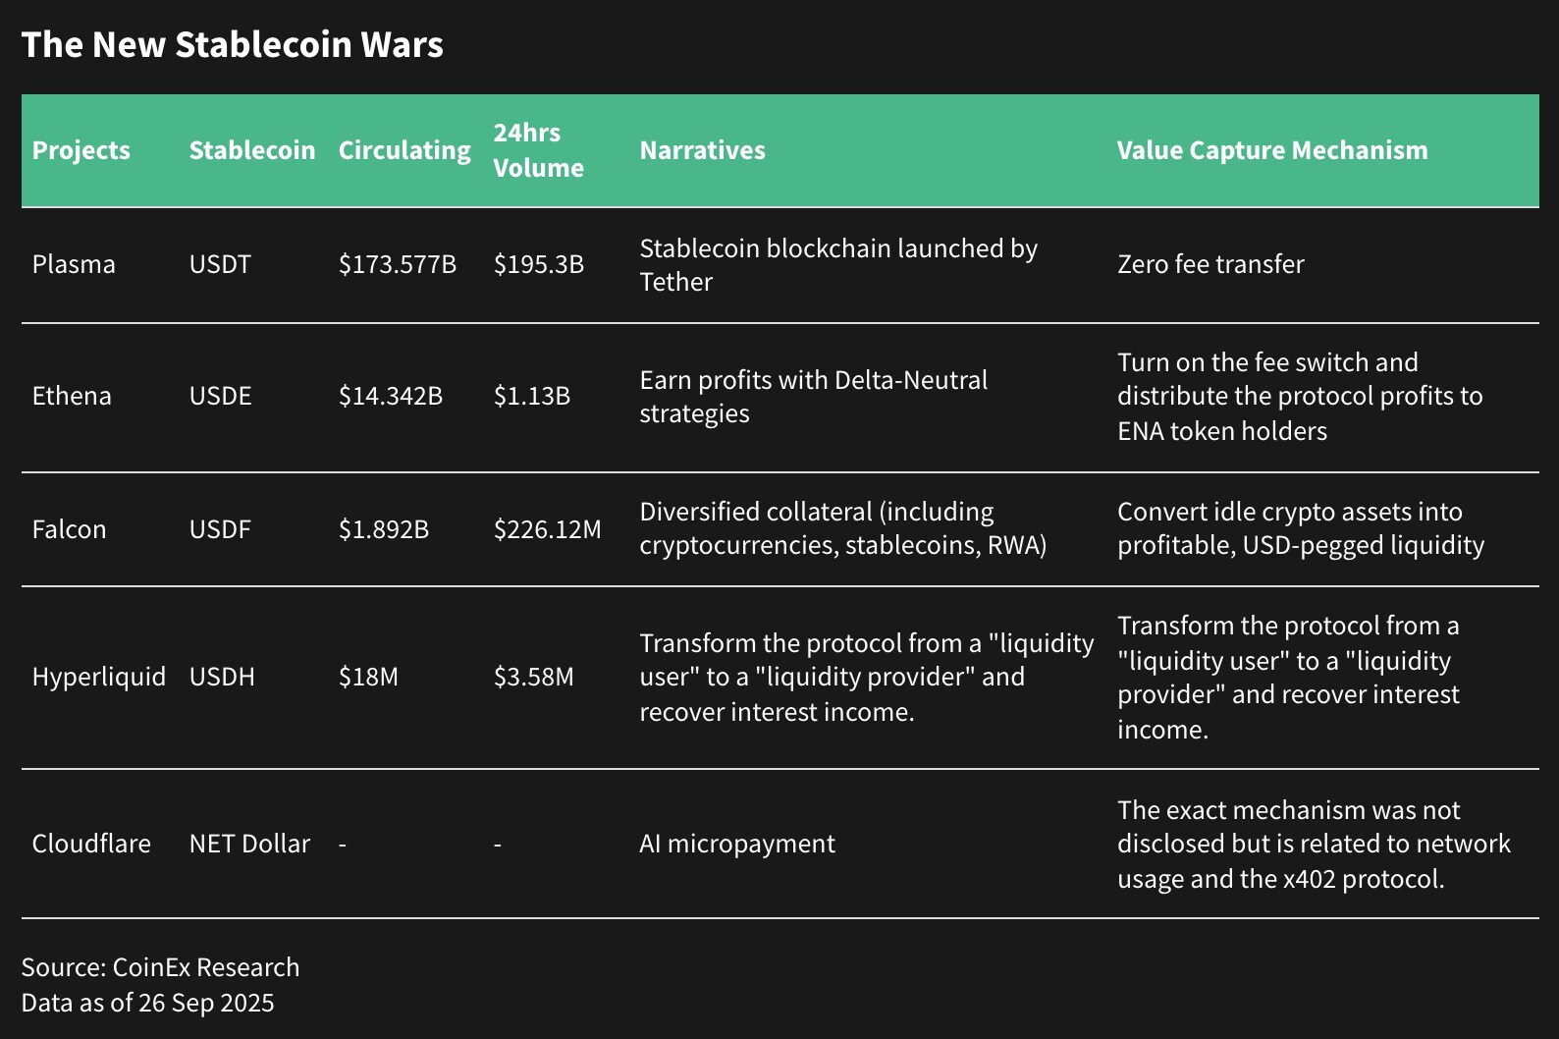Click the Value Capture Mechanism header
Screen dimensions: 1559x1039
point(1271,150)
